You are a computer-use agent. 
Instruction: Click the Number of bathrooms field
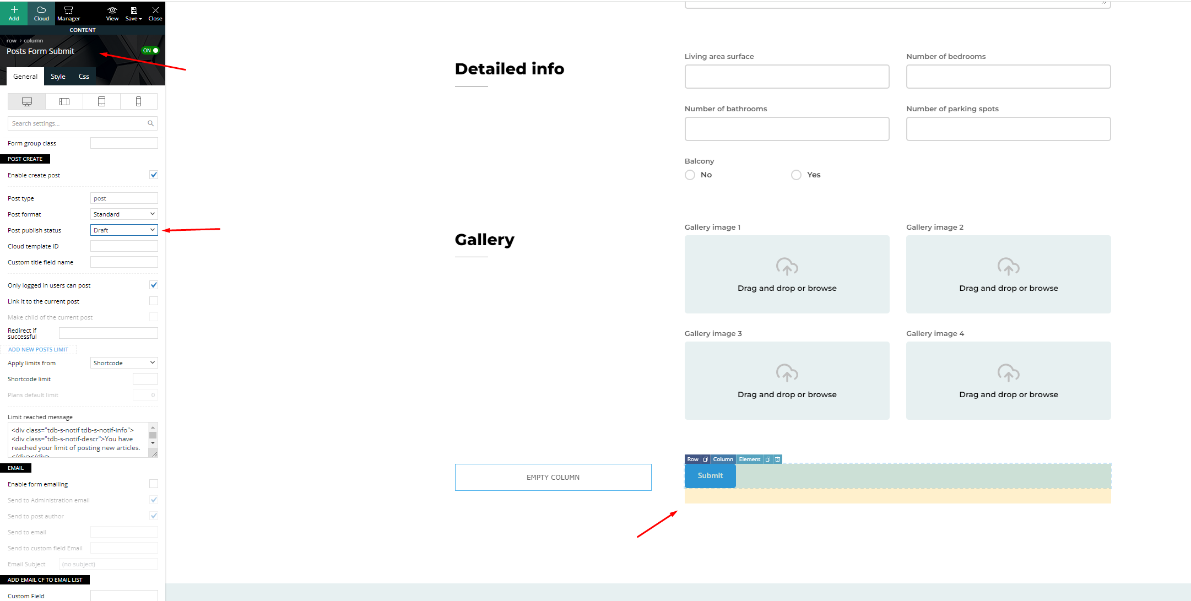click(787, 129)
